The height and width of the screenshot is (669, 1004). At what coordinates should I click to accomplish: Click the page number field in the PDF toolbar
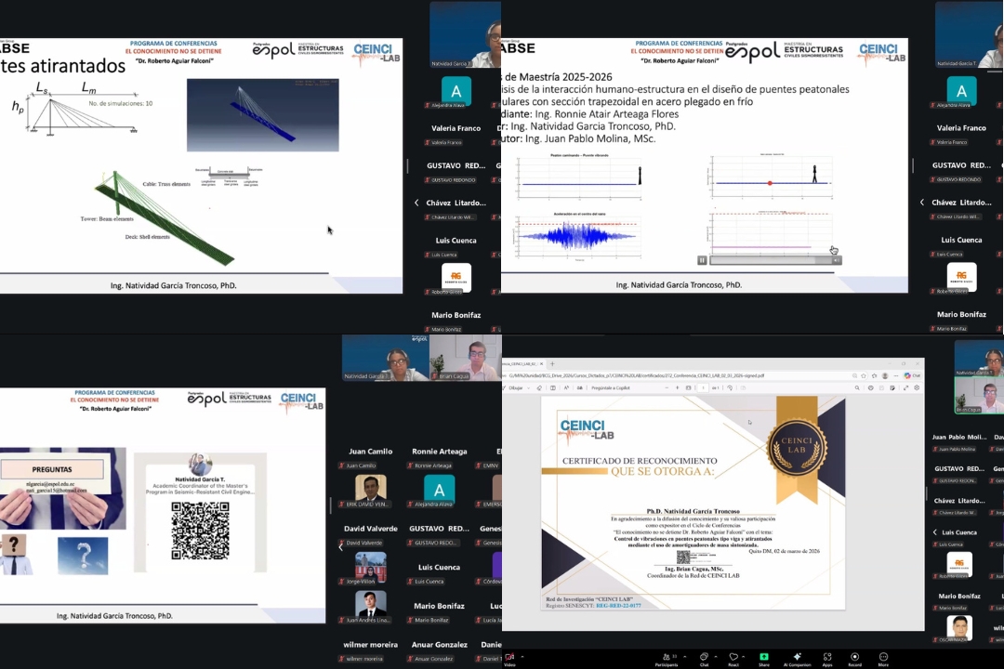click(701, 387)
